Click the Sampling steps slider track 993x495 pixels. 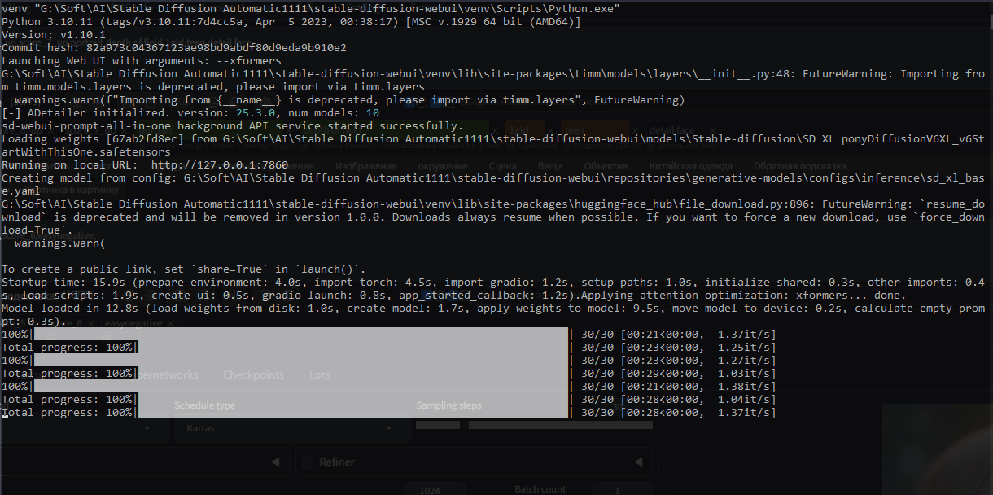tap(560, 425)
